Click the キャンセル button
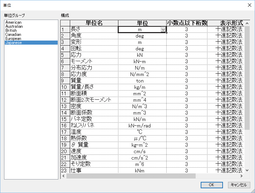This screenshot has height=193, width=255. click(x=239, y=185)
